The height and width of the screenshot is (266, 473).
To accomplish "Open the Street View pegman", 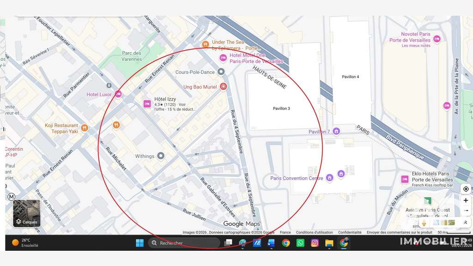I will click(424, 223).
